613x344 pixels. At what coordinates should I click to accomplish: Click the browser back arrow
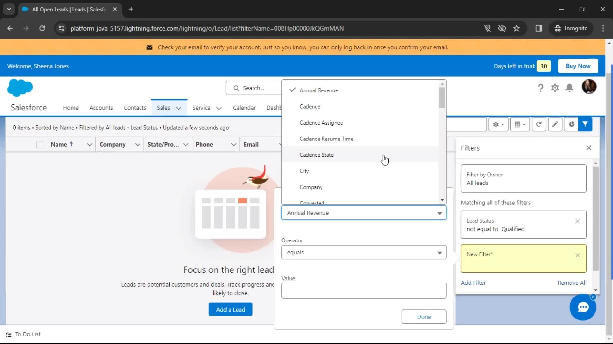[10, 28]
